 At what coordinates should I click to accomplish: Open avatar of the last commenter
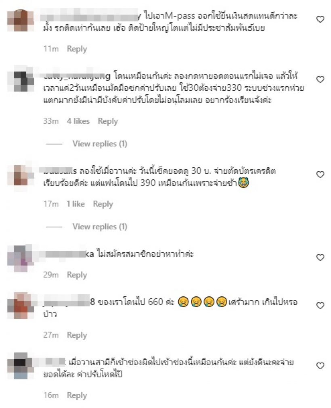21,366
